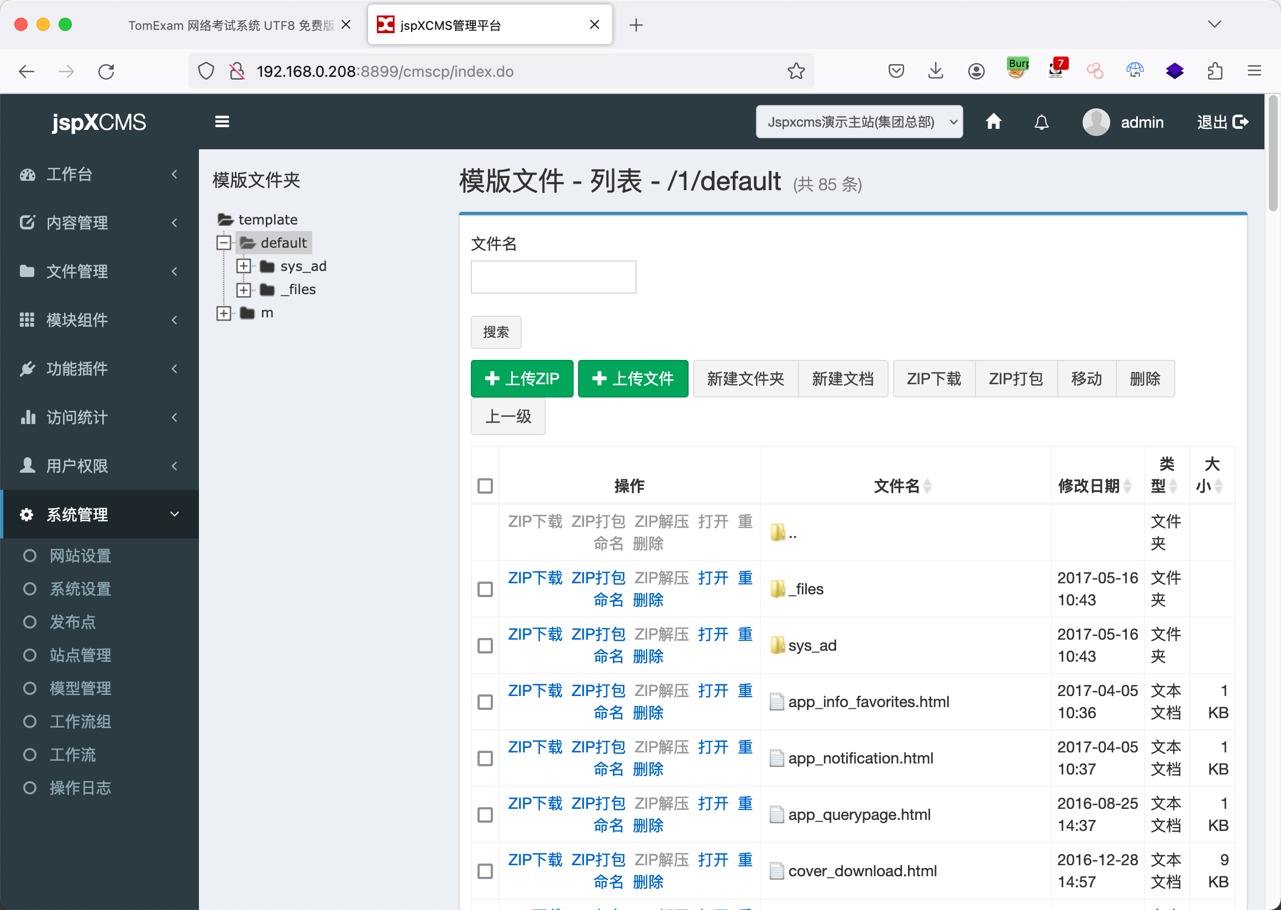Image resolution: width=1281 pixels, height=910 pixels.
Task: Toggle the hamburger sidebar menu icon
Action: [222, 122]
